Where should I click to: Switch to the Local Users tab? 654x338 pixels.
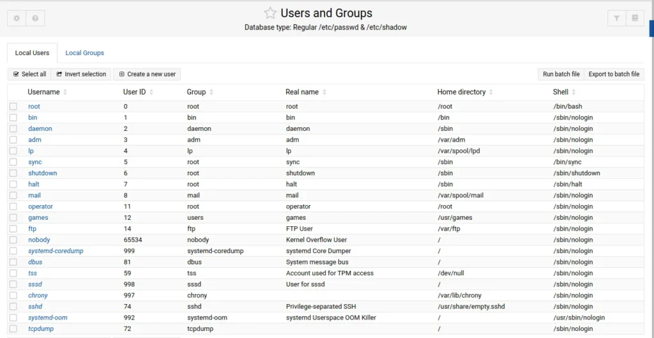32,53
